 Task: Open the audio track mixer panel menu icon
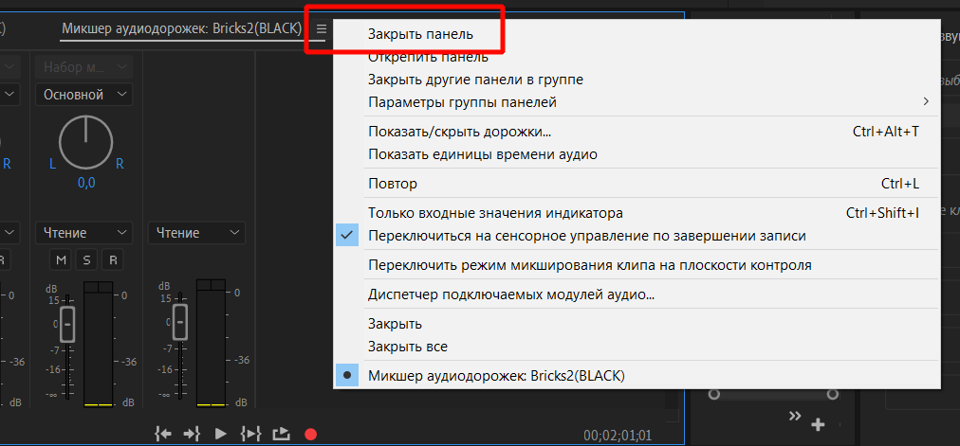(322, 29)
